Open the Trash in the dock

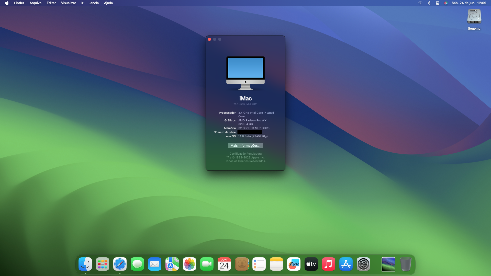406,264
